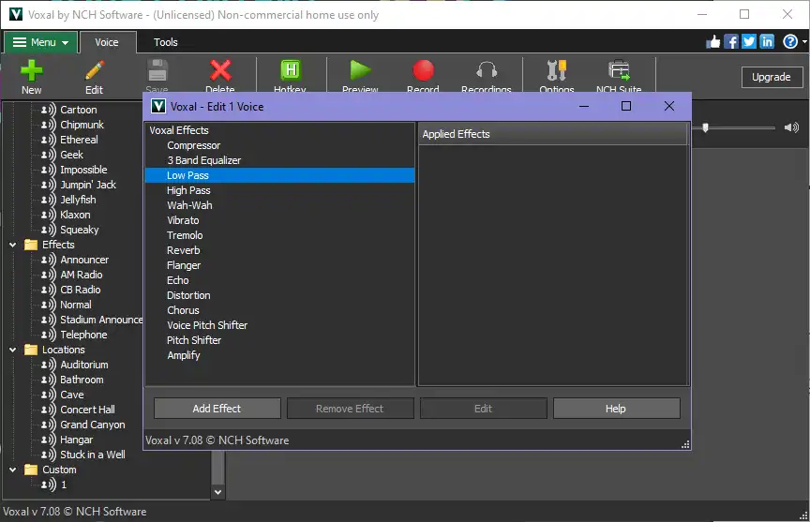Select the Chipmunk voice
Viewport: 810px width, 522px height.
tap(82, 125)
